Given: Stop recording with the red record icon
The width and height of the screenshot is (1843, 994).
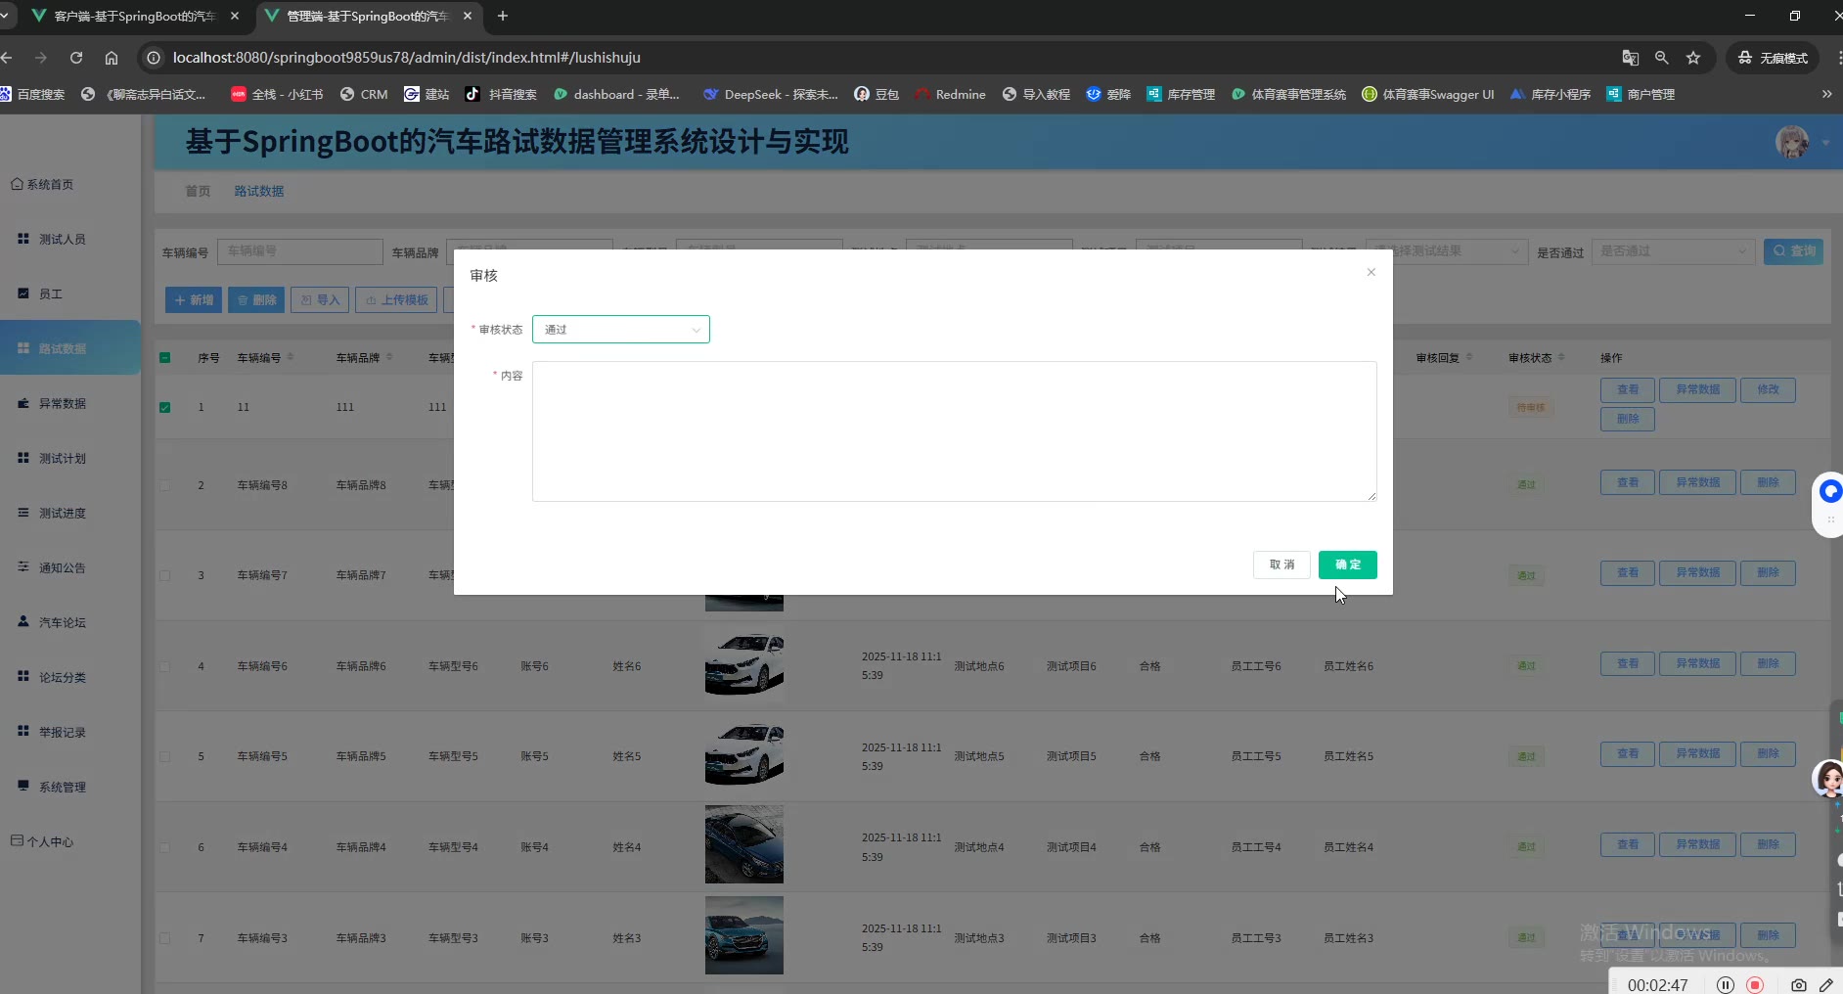Looking at the screenshot, I should (x=1755, y=984).
